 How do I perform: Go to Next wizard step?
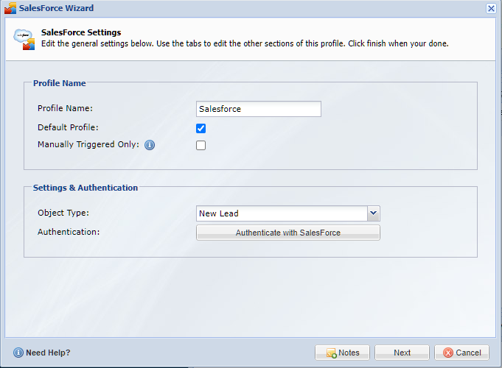tap(402, 353)
